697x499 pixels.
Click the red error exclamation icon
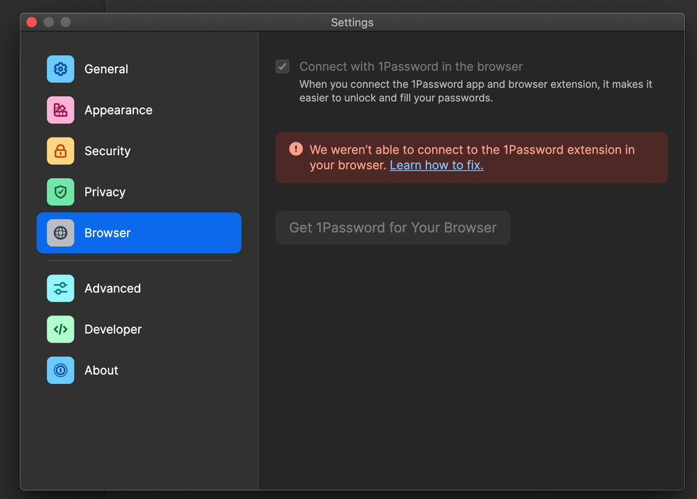(297, 149)
